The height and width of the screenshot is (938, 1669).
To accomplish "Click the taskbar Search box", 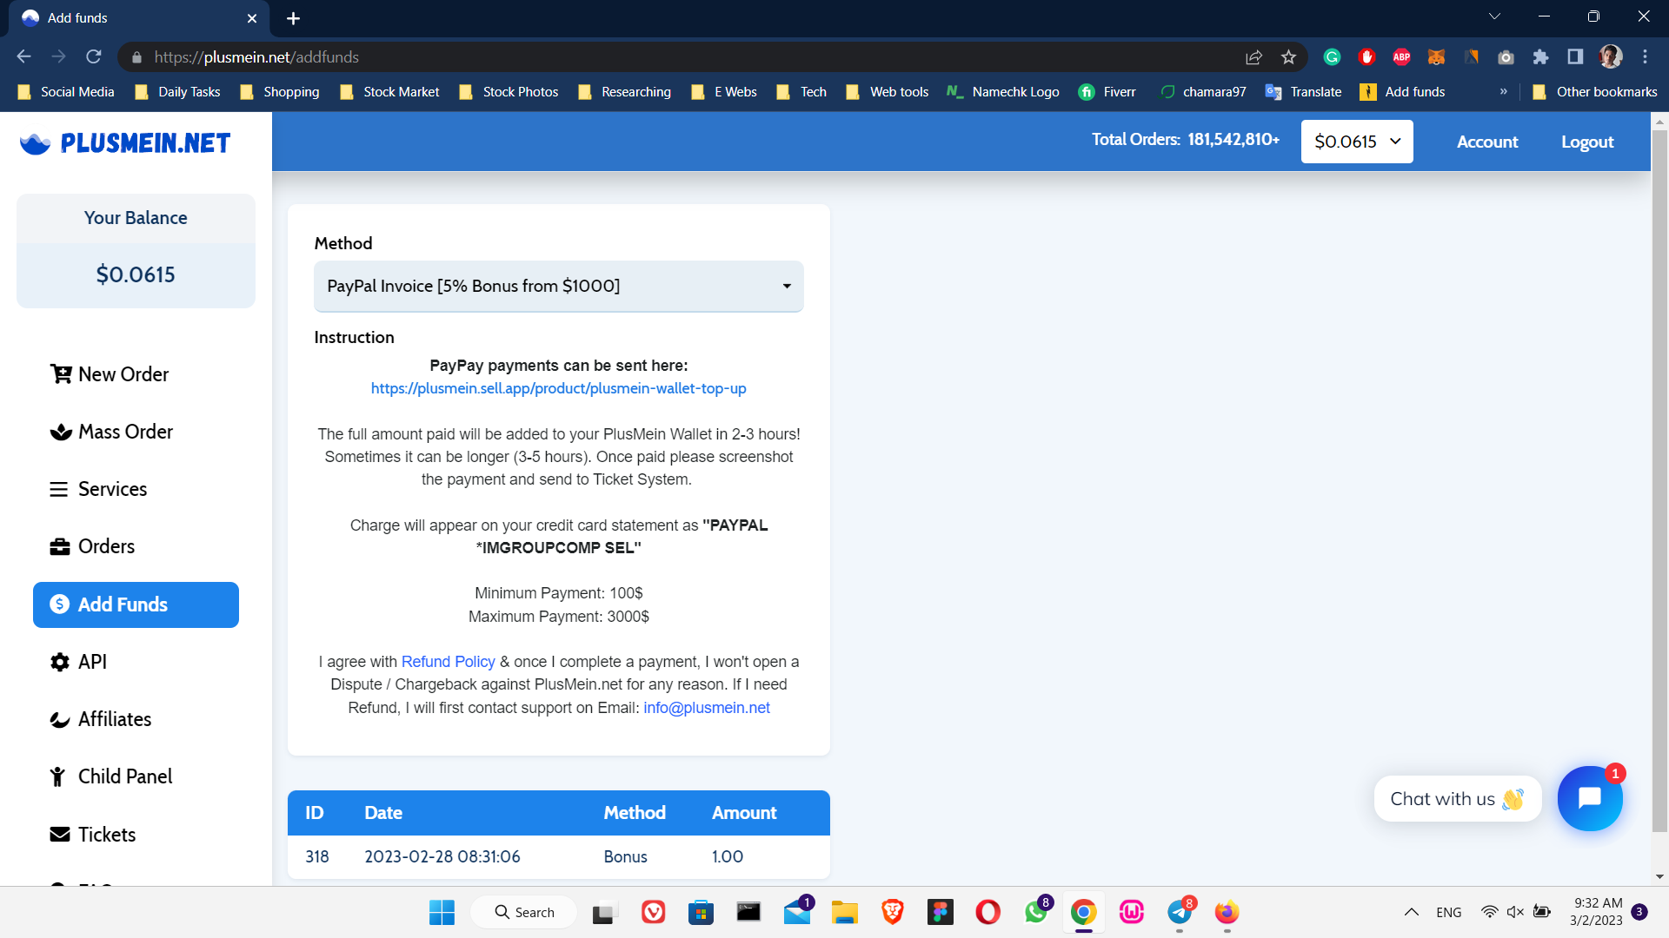I will tap(524, 912).
